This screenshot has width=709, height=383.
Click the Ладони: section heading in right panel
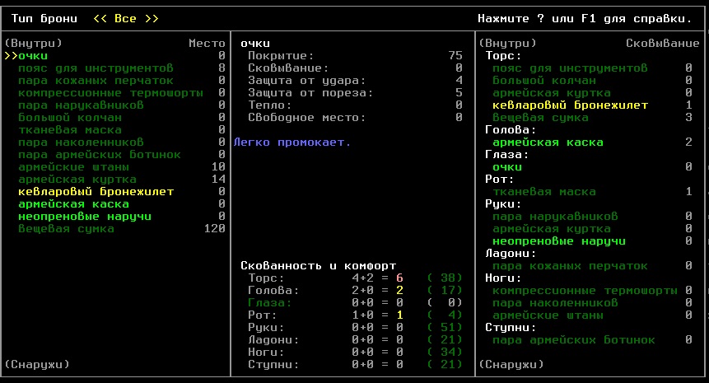[511, 253]
